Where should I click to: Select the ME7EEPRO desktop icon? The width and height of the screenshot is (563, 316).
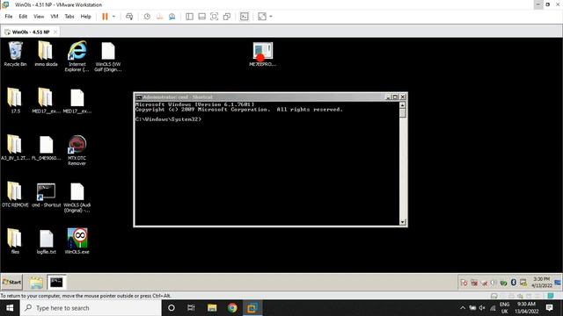click(263, 54)
